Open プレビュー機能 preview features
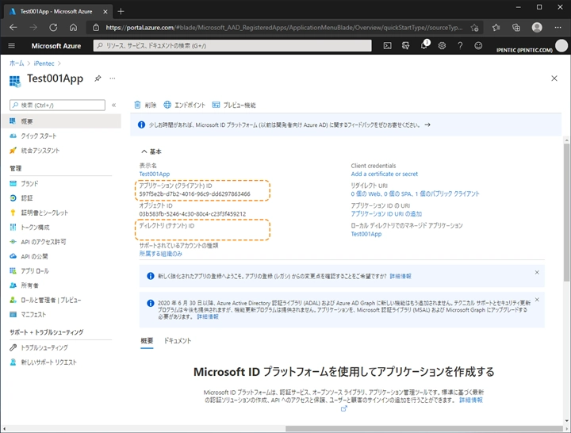571x433 pixels. click(234, 105)
